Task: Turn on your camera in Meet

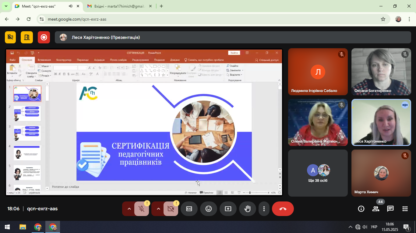Action: point(171,209)
